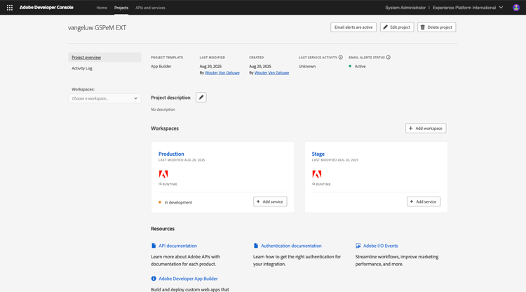Open the Experience Platform International organization switcher

(468, 8)
